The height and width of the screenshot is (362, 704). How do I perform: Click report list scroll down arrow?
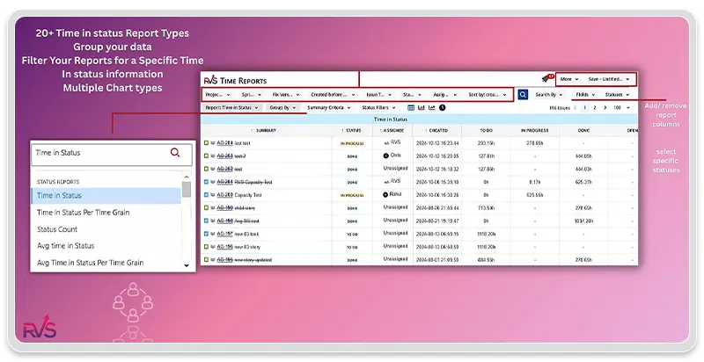point(187,265)
